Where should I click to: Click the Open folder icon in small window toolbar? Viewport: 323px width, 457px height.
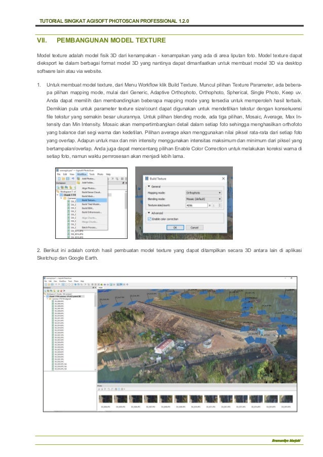pos(63,179)
